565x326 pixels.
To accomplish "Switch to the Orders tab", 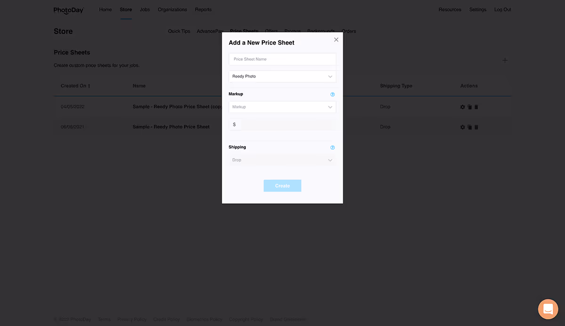I will coord(349,31).
